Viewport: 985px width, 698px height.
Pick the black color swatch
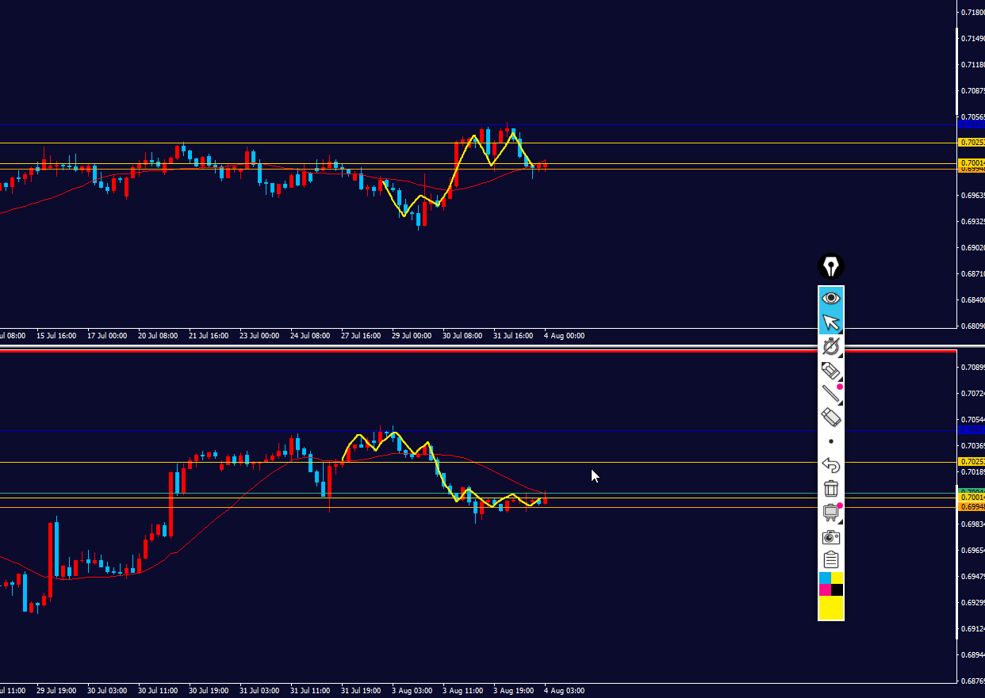[837, 590]
